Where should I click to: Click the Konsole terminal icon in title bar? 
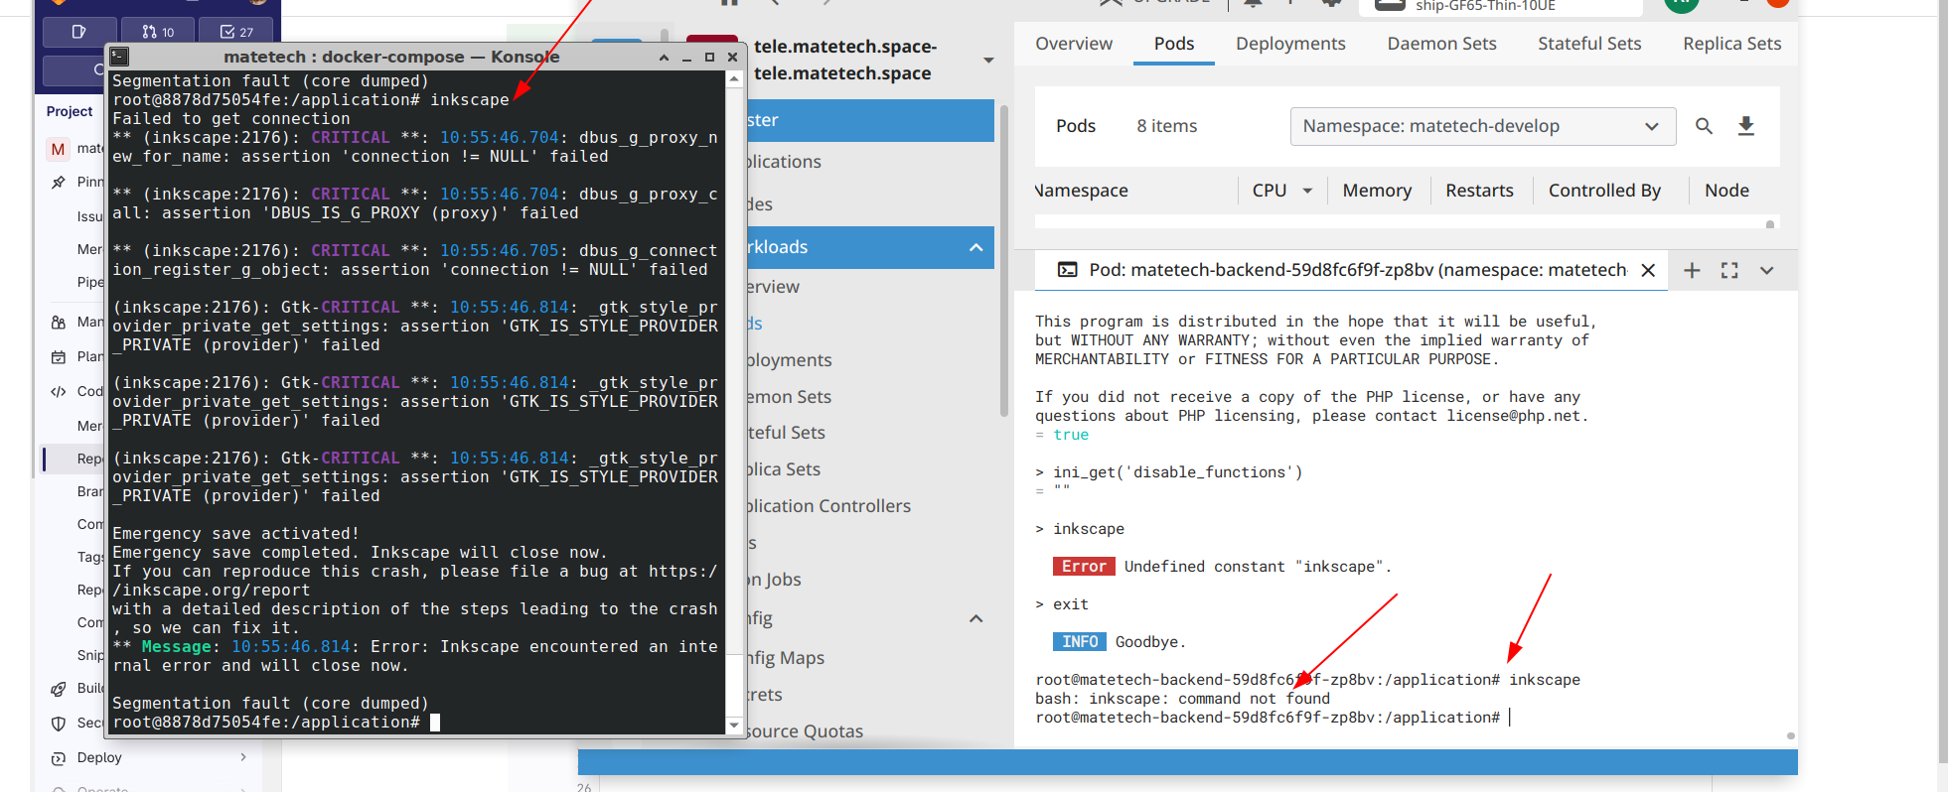tap(119, 57)
